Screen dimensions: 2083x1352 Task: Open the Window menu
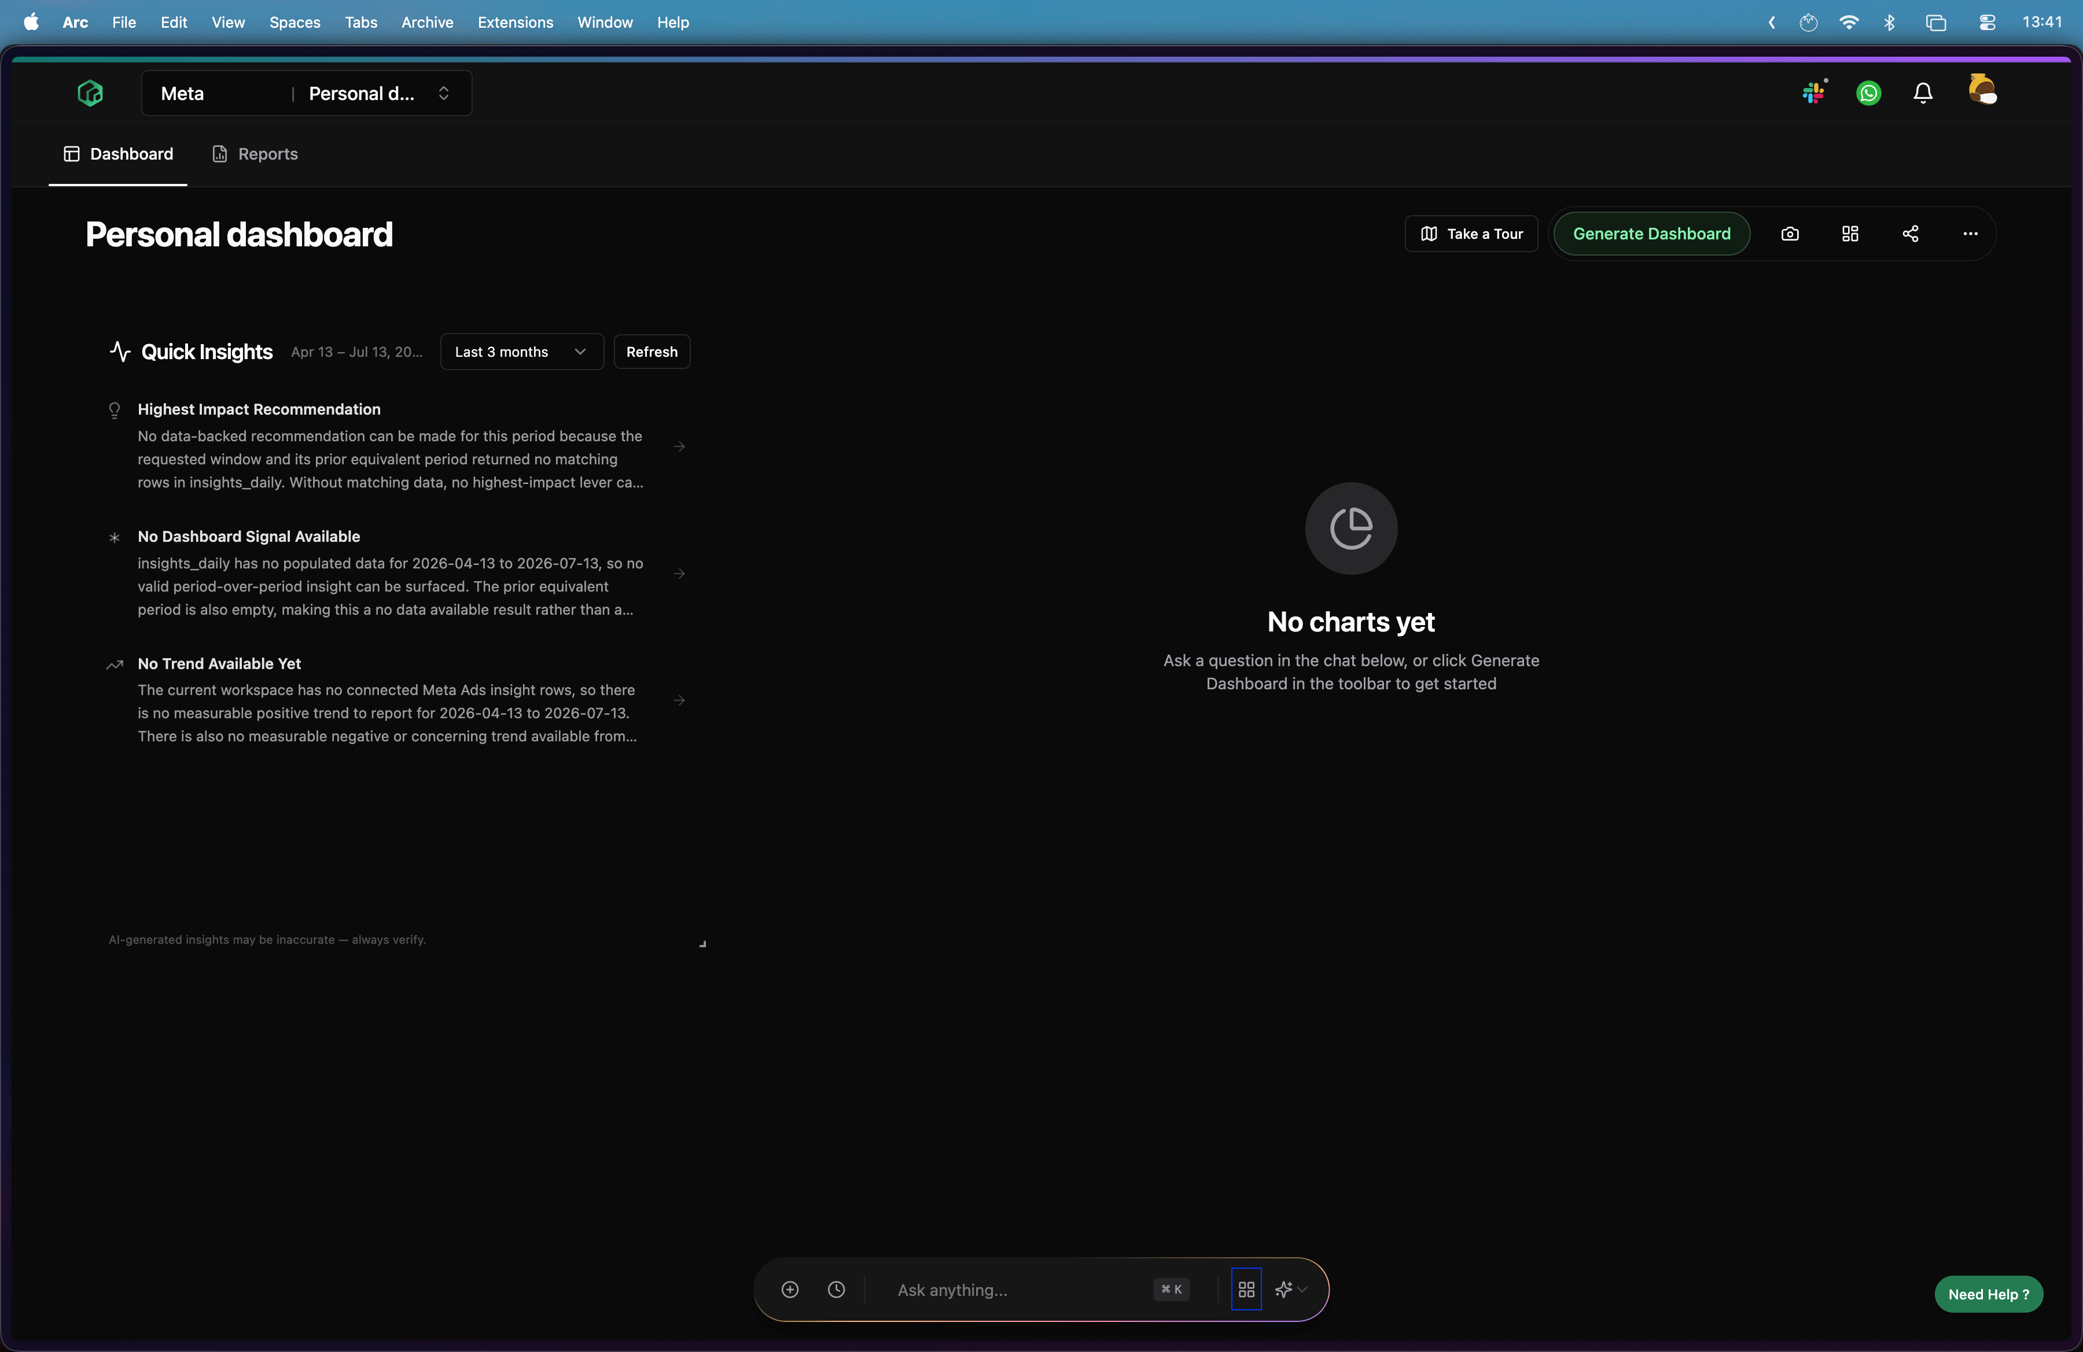(x=605, y=22)
